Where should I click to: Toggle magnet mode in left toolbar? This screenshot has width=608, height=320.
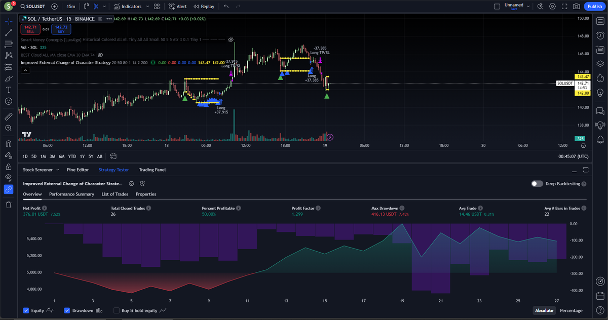(9, 143)
